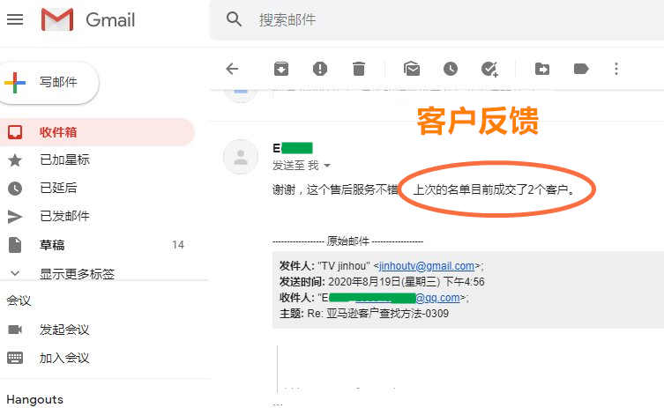Mark the email as unread via envelope icon

(x=411, y=69)
